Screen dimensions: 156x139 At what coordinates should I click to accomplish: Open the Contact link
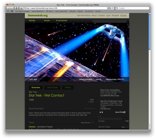click(x=101, y=15)
